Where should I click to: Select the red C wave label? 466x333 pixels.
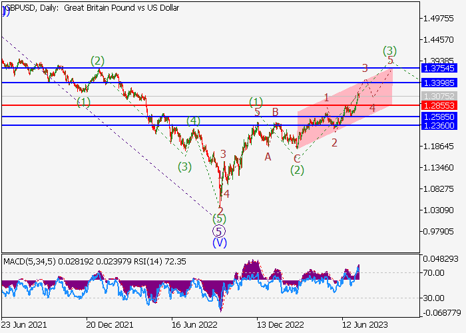click(x=297, y=159)
